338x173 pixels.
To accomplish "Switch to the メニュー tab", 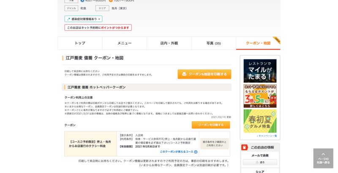I will click(125, 43).
